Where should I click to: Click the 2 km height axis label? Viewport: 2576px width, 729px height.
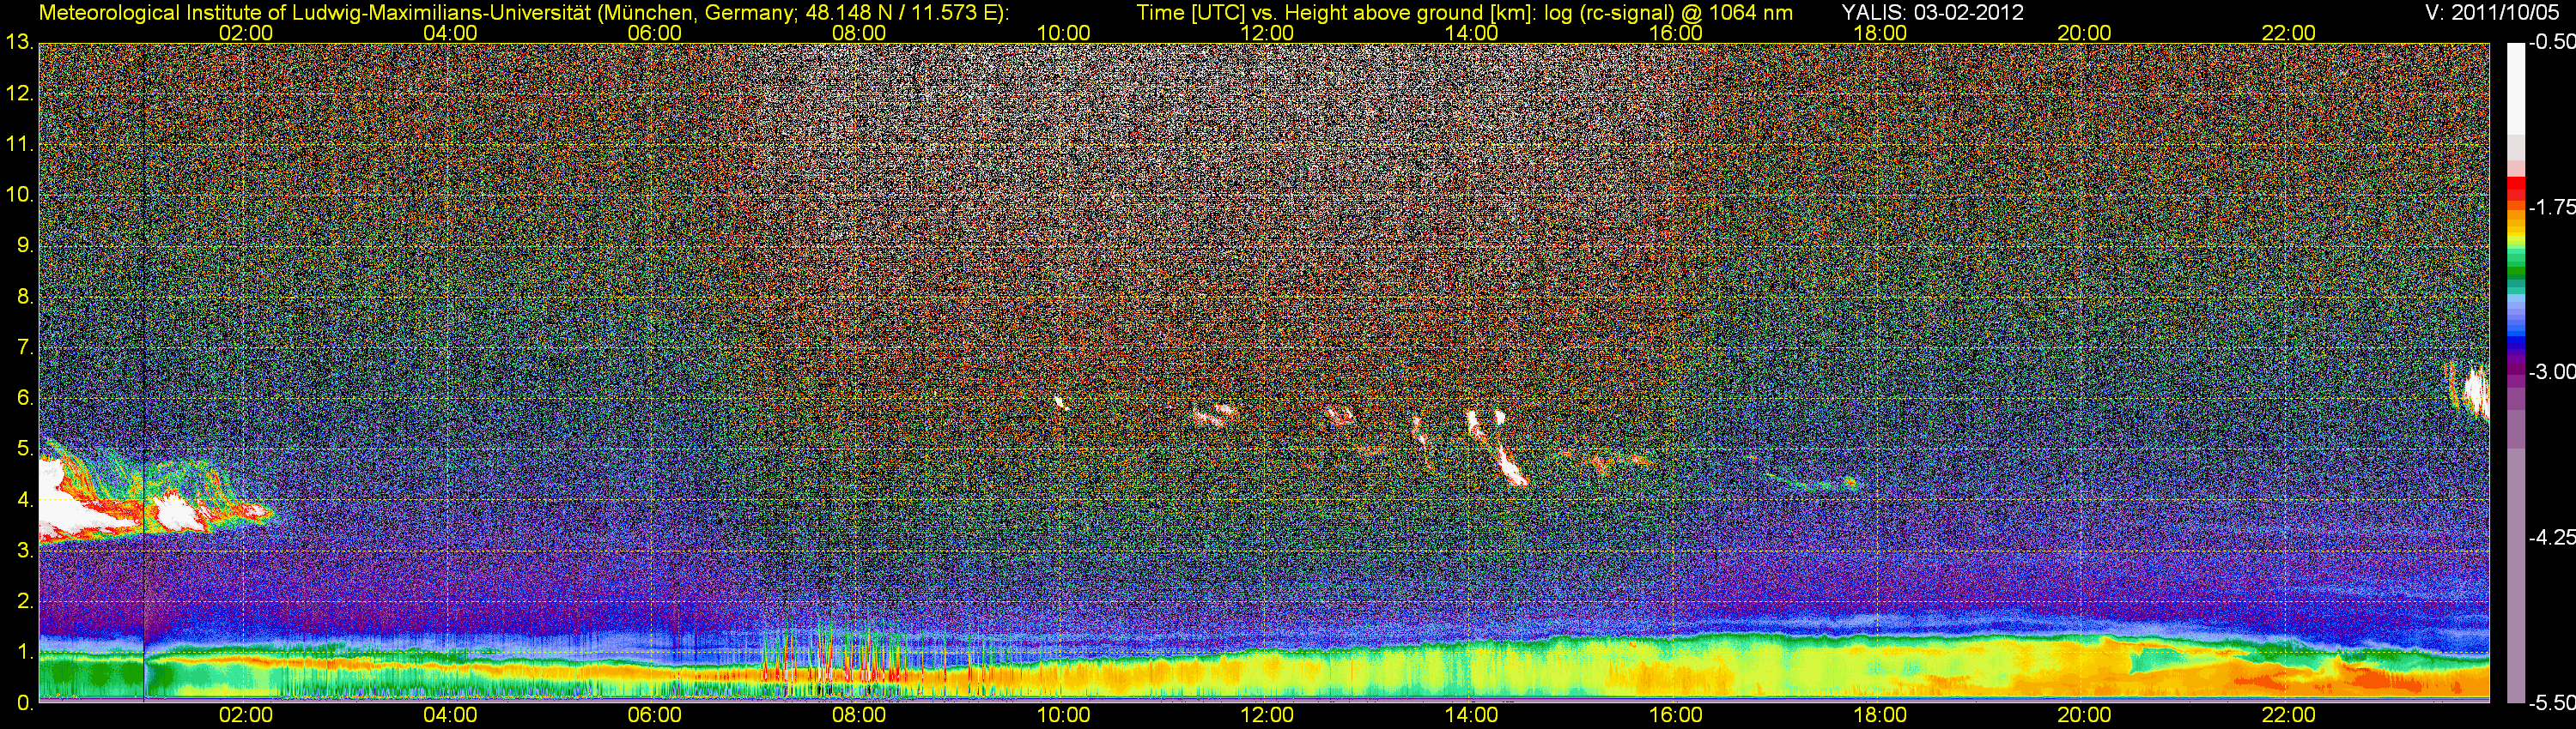click(24, 601)
